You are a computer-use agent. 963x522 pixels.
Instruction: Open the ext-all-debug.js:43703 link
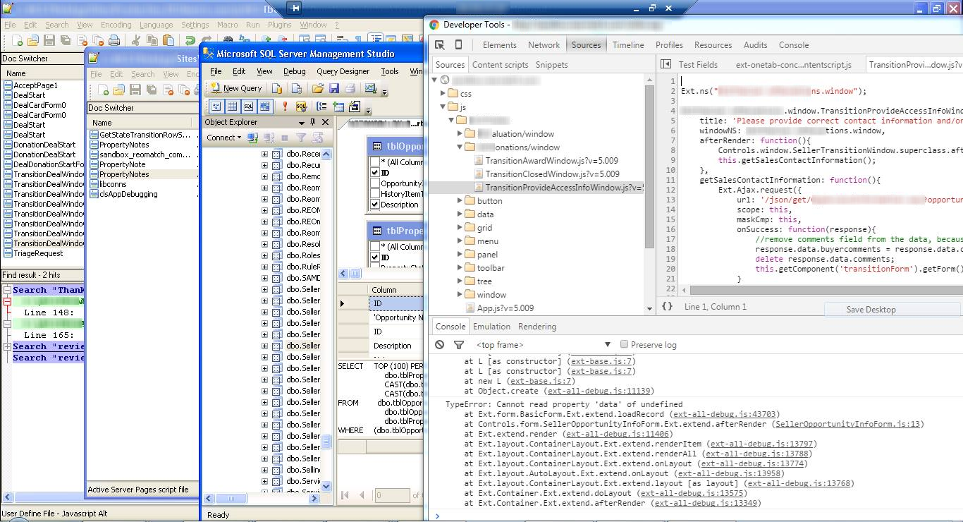coord(725,414)
